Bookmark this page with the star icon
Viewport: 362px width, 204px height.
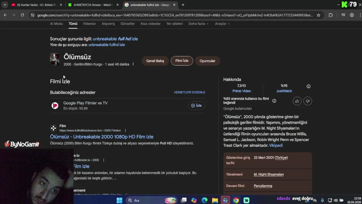(x=318, y=15)
